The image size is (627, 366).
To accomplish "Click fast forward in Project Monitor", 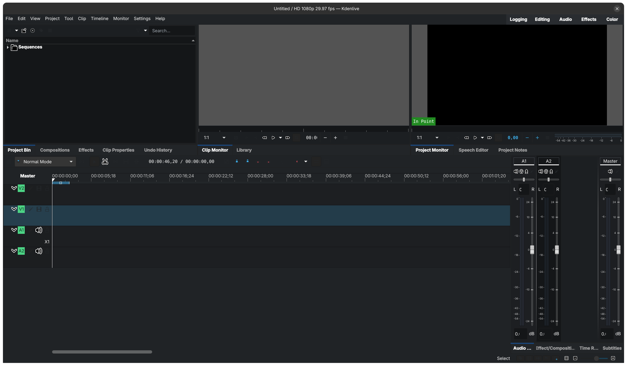I will [490, 138].
